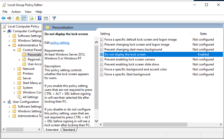This screenshot has height=139, width=224.
Task: Click the icon for Prevent enabling lock screen camera
Action: pyautogui.click(x=102, y=59)
